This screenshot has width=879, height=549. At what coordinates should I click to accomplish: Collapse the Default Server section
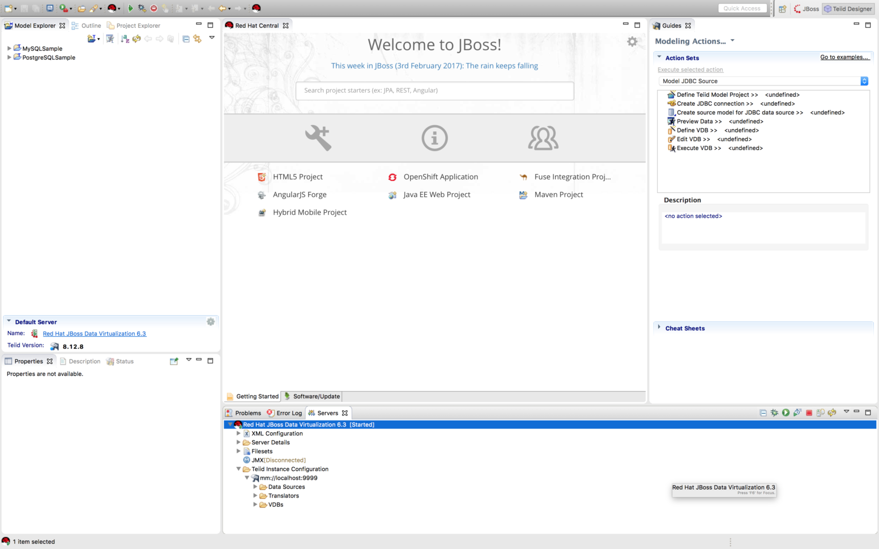9,321
